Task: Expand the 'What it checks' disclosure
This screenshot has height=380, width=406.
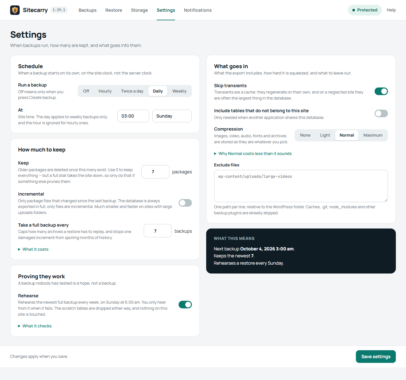Action: click(35, 326)
